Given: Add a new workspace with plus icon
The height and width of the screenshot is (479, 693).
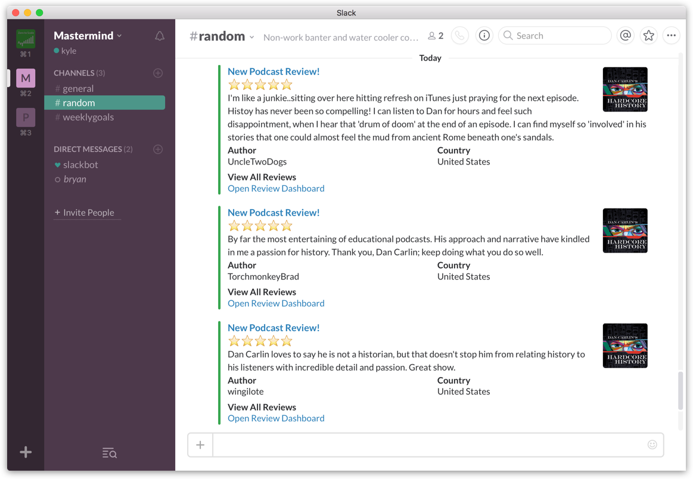Looking at the screenshot, I should [26, 452].
